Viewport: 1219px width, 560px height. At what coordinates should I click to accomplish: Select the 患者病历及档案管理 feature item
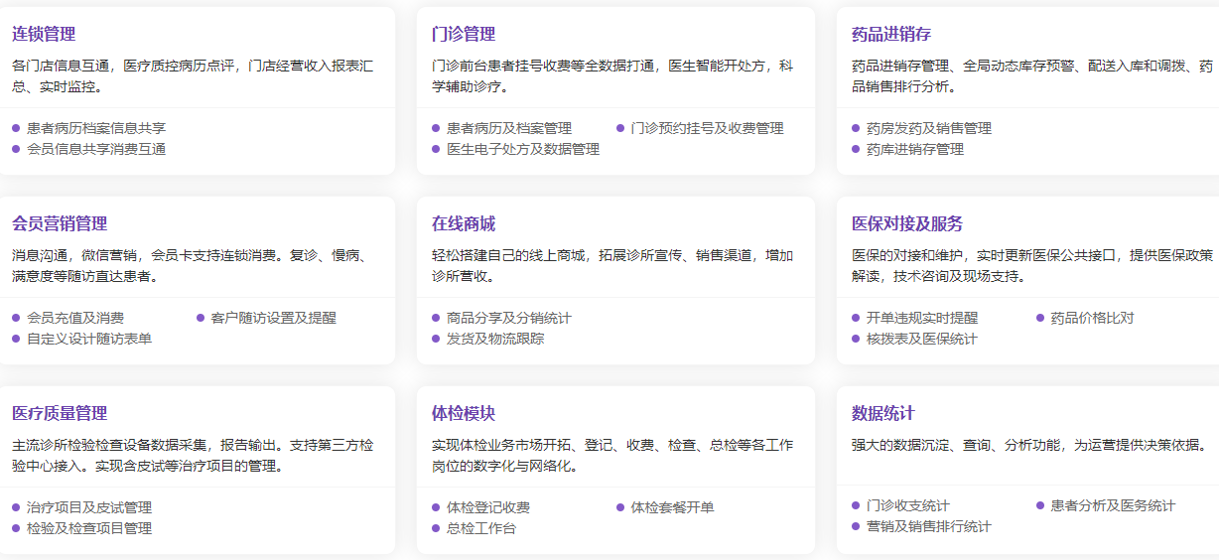tap(509, 128)
